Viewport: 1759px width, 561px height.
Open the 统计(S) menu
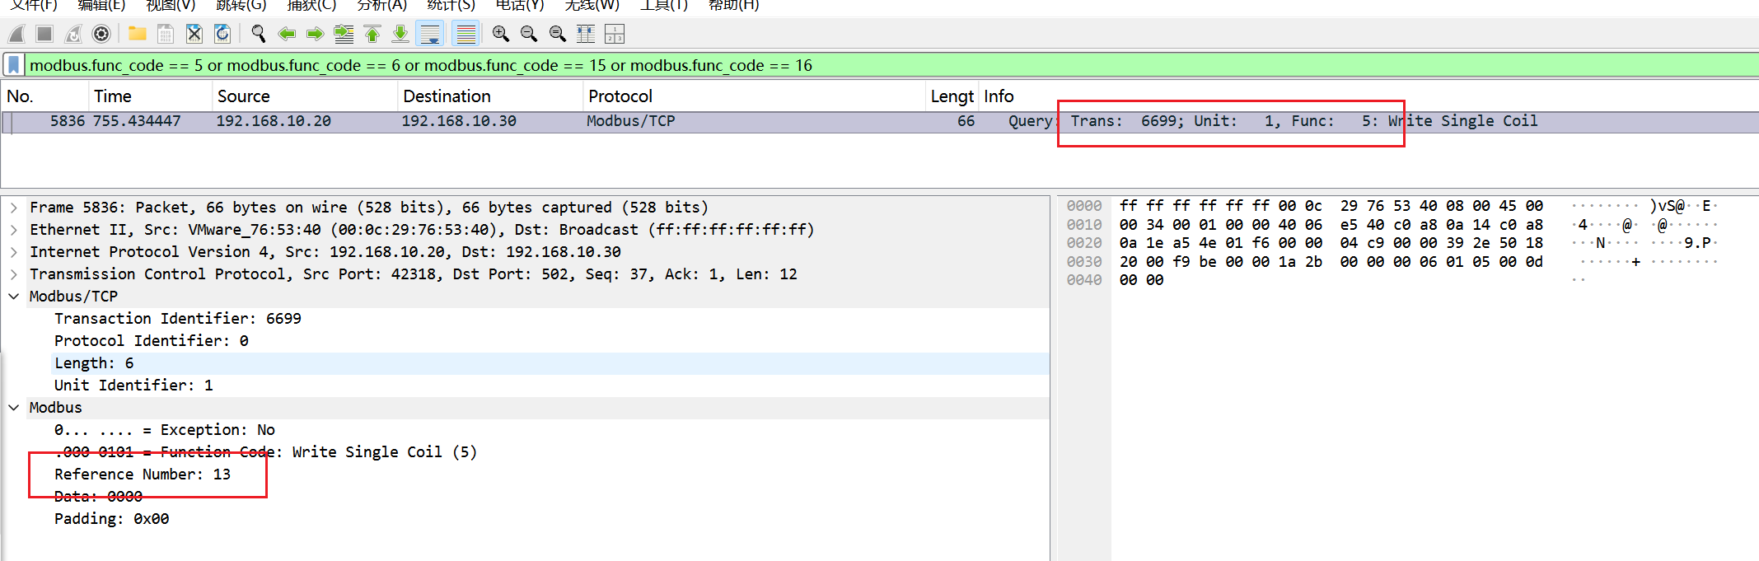tap(451, 6)
